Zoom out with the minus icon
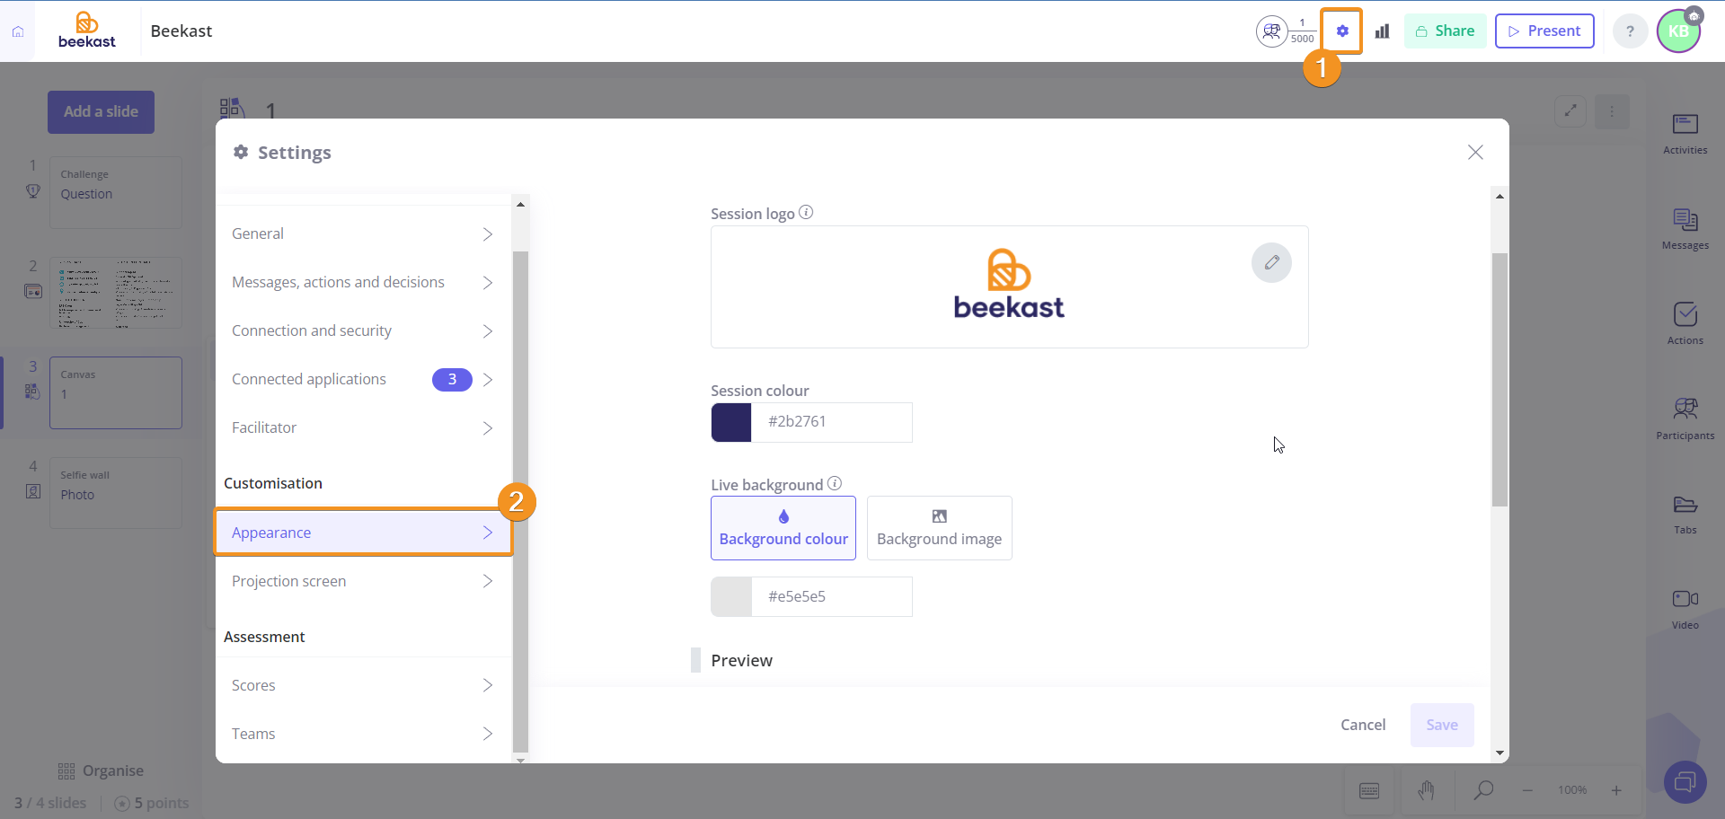 [1527, 790]
